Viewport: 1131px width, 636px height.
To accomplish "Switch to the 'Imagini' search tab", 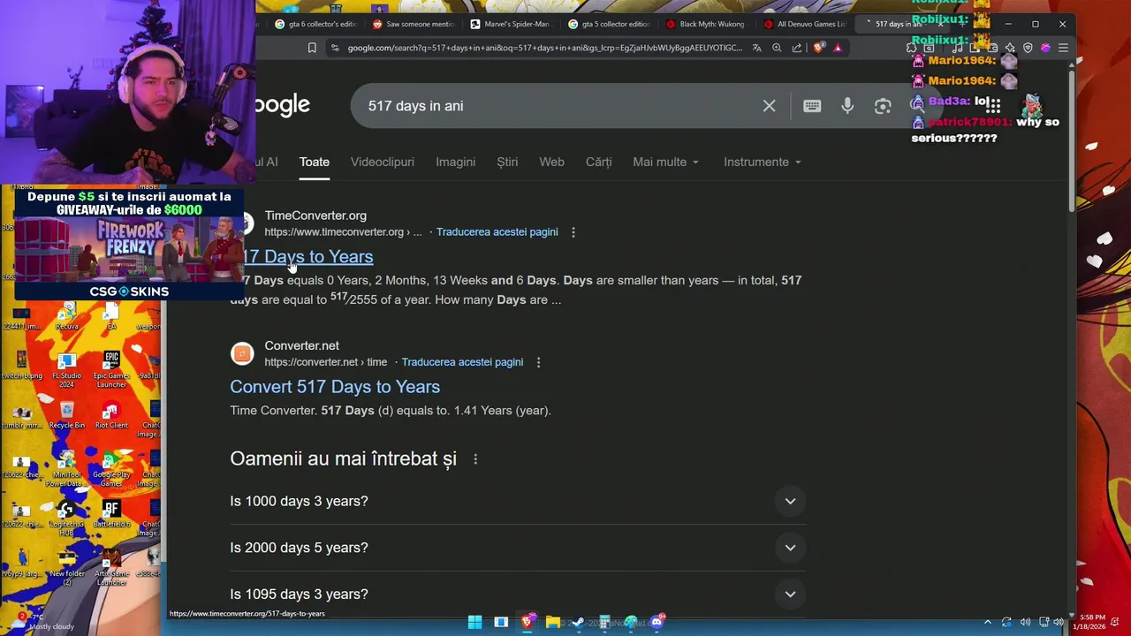I will point(455,163).
